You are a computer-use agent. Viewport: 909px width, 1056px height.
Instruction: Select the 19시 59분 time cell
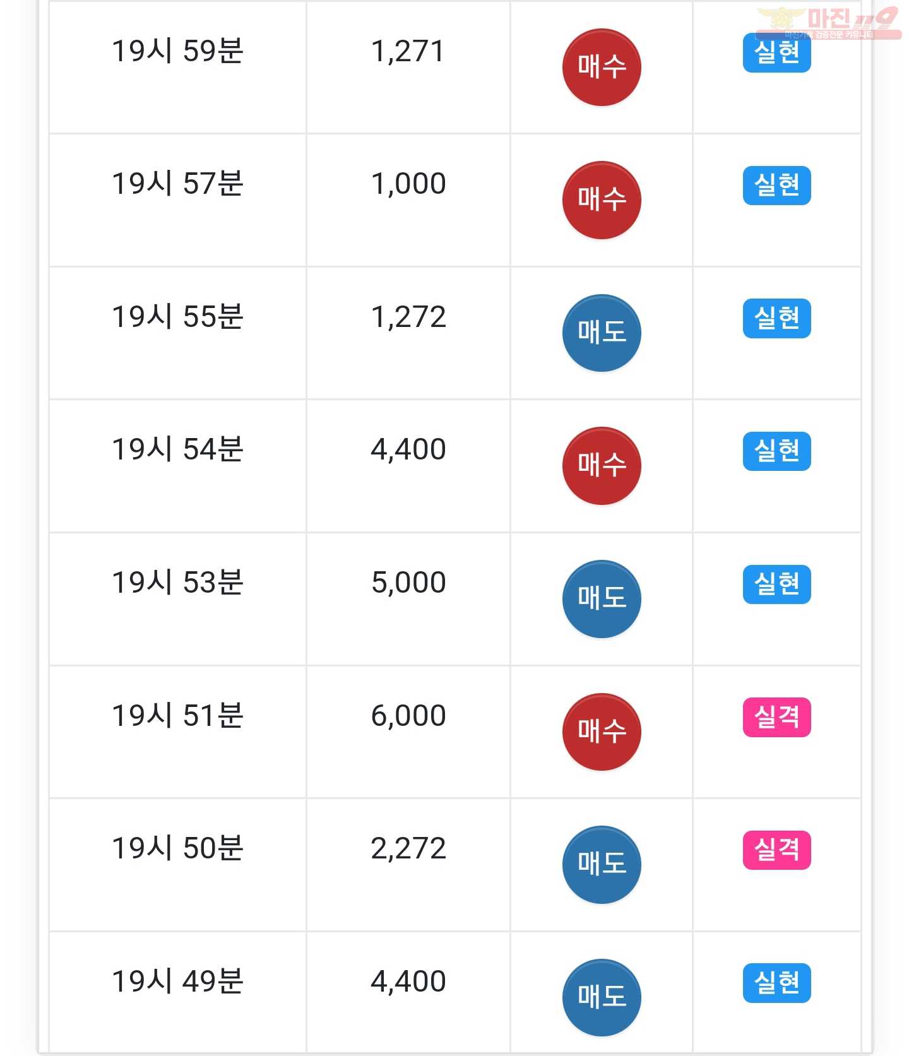(177, 67)
